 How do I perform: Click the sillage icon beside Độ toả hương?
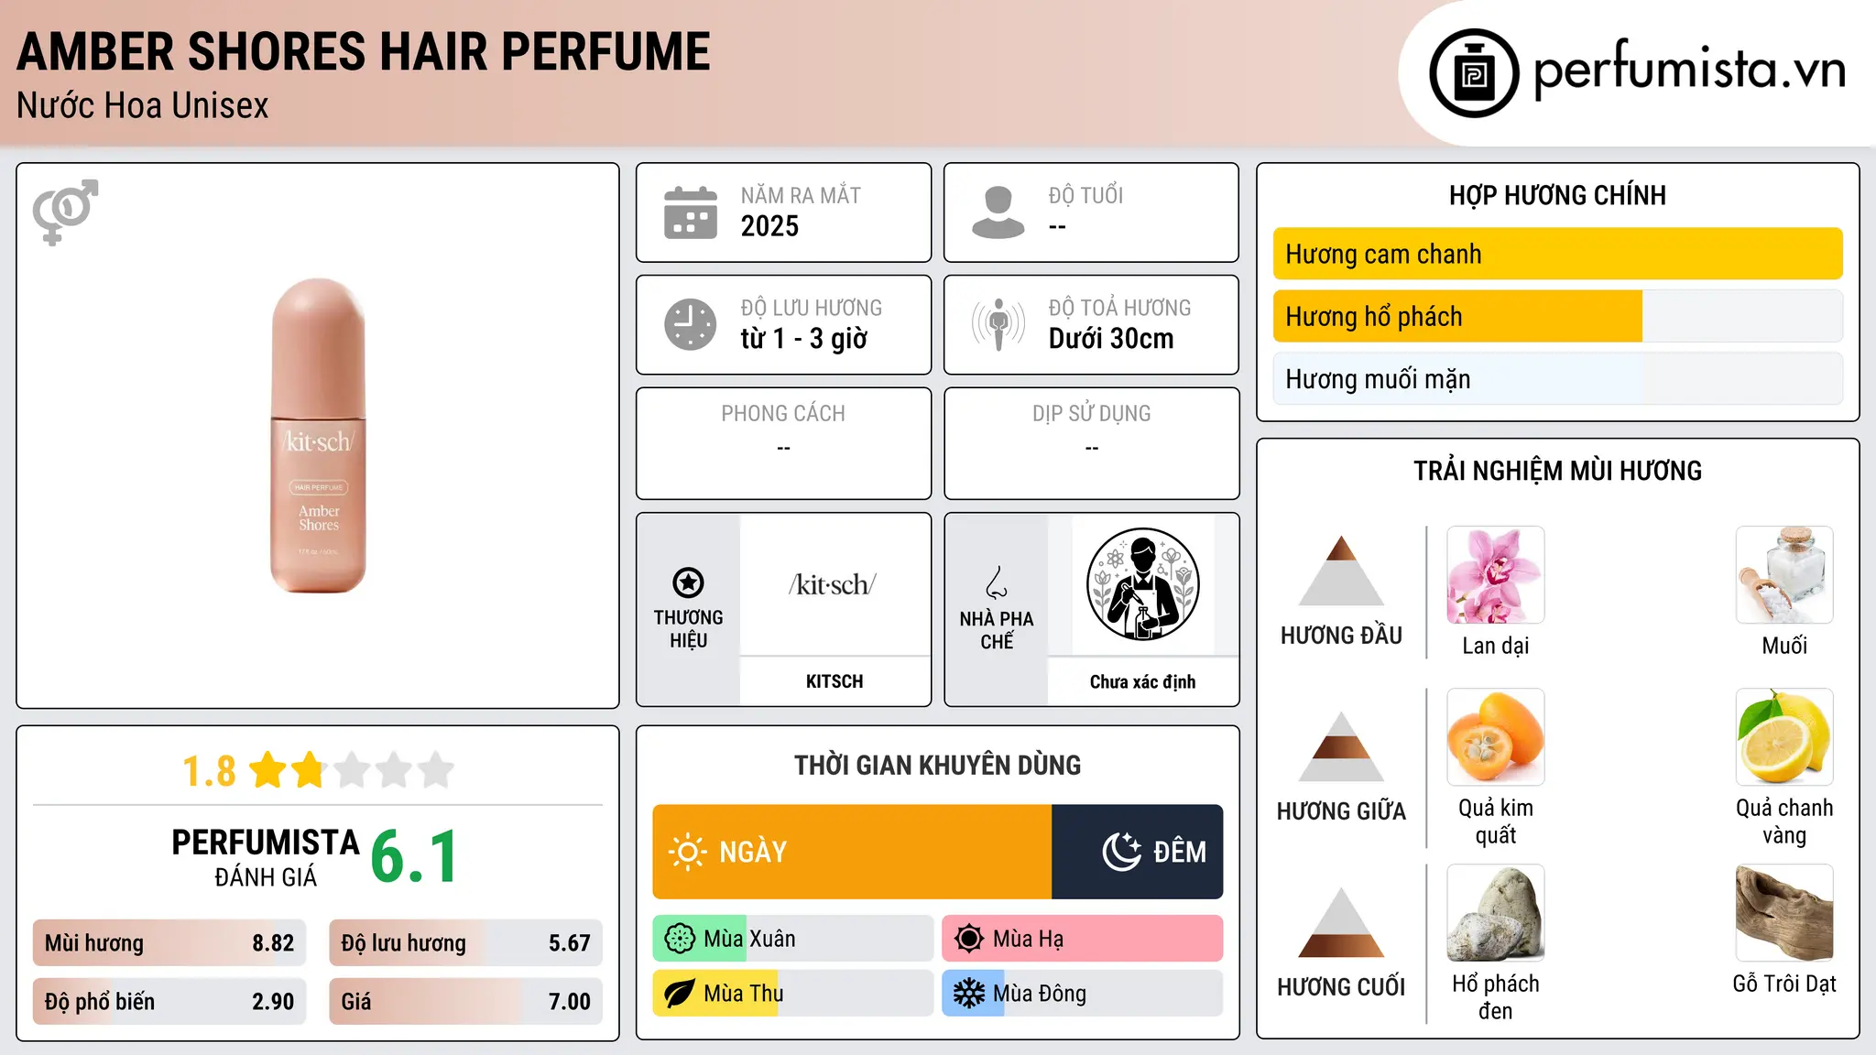click(x=998, y=324)
